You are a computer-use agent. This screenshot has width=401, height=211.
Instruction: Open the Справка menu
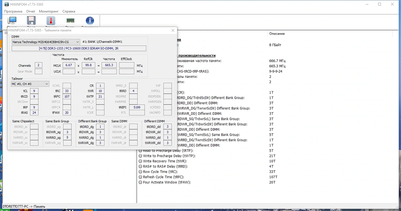click(x=69, y=11)
